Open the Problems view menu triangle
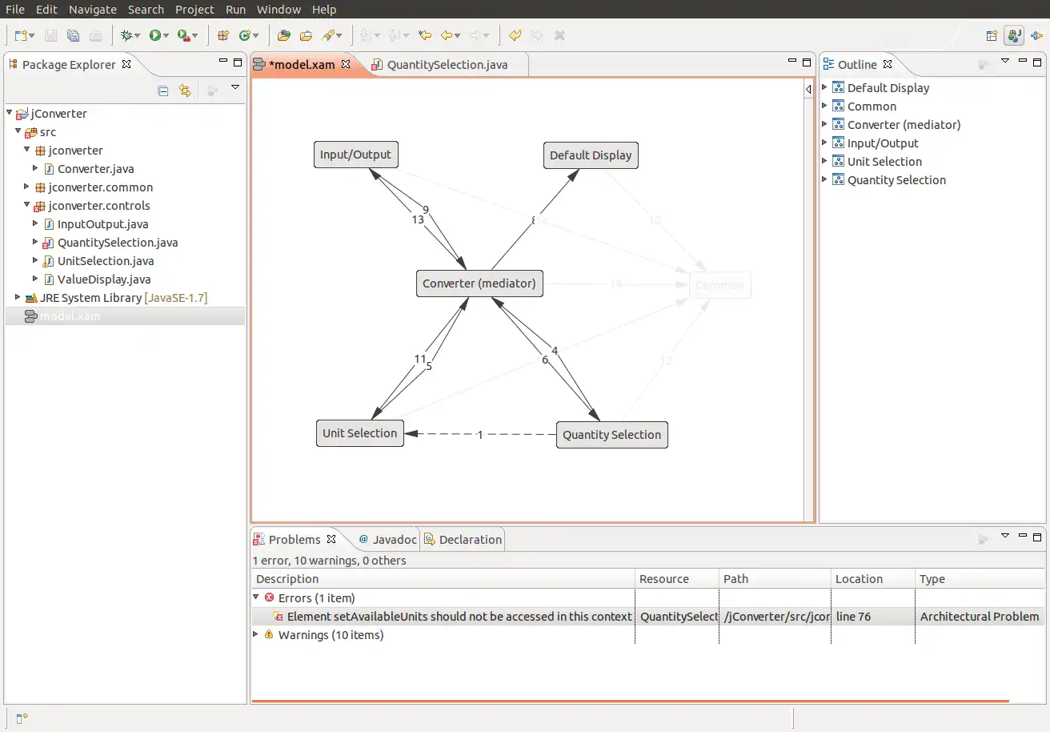 1005,535
